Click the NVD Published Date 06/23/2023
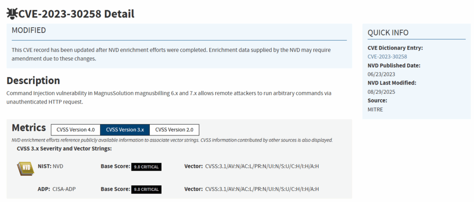Screen dimensions: 474x202 tap(381, 74)
